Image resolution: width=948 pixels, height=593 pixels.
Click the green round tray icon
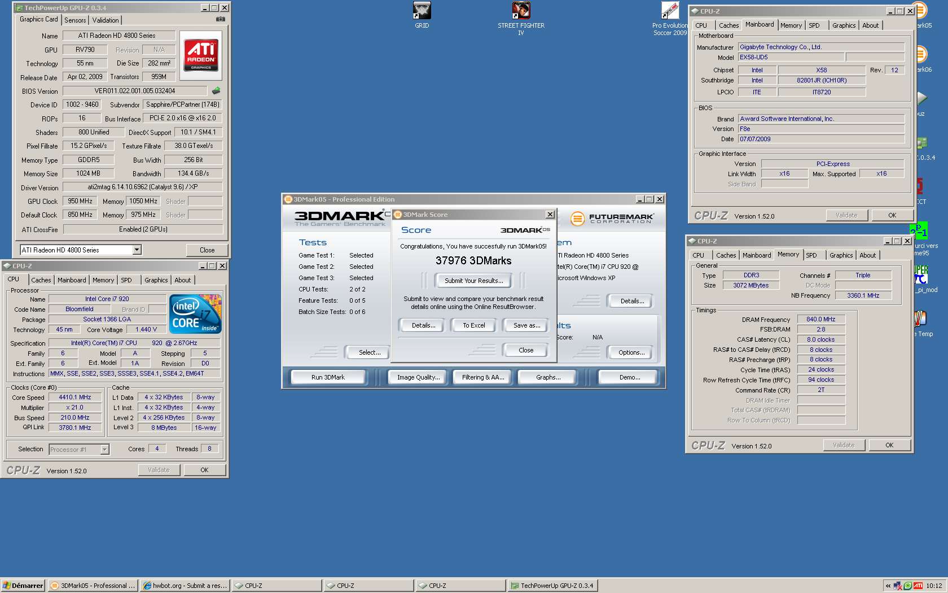908,586
